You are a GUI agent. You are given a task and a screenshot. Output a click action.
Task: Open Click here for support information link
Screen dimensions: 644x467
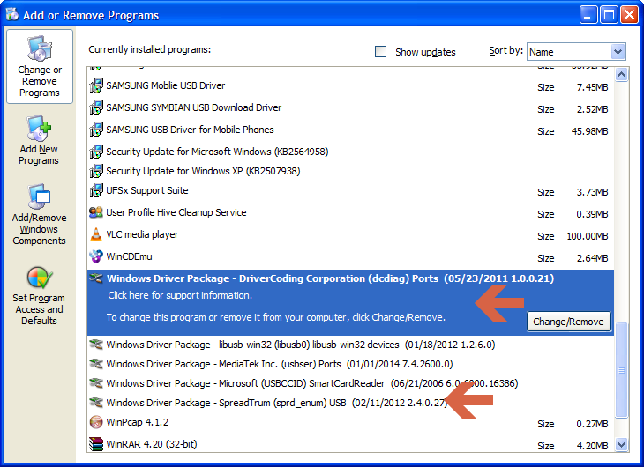[180, 295]
